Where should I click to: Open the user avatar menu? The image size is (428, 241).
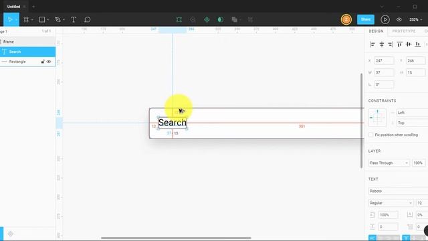pyautogui.click(x=346, y=19)
